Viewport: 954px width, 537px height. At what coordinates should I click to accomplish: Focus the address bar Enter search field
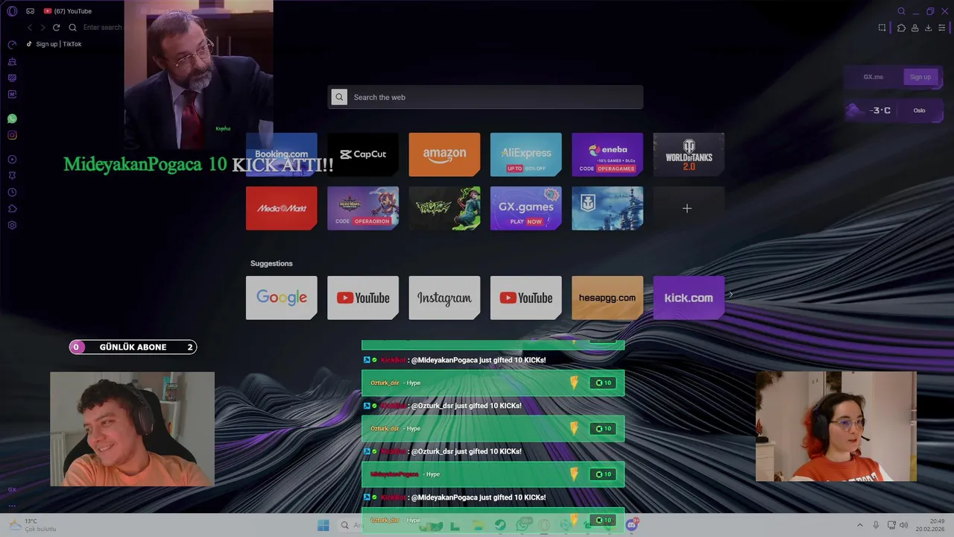click(x=102, y=28)
